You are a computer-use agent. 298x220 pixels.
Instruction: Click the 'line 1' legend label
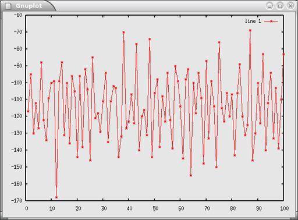[x=253, y=21]
